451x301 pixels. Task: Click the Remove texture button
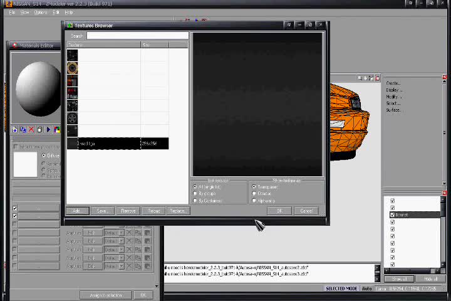(128, 211)
